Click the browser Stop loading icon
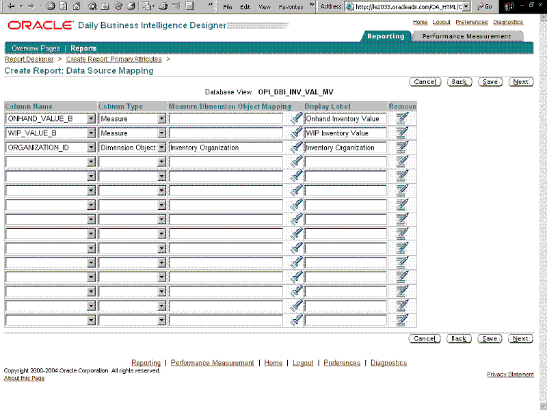 [x=51, y=6]
